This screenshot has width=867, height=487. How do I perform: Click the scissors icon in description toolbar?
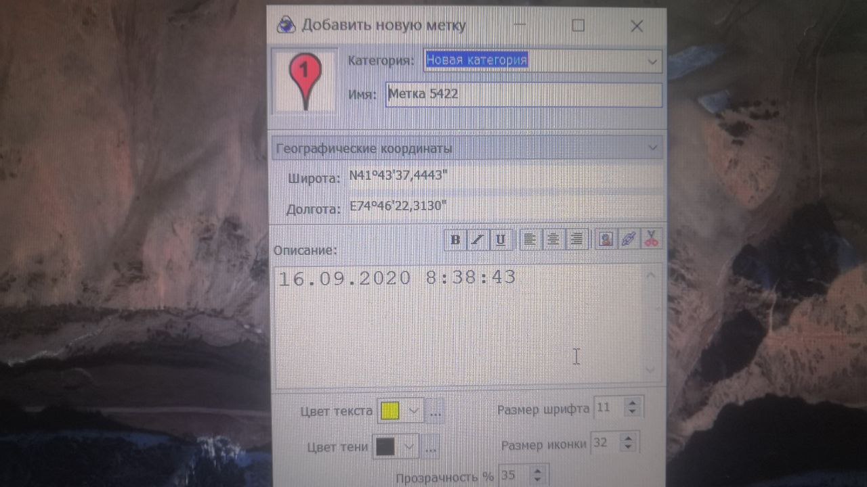tap(651, 239)
